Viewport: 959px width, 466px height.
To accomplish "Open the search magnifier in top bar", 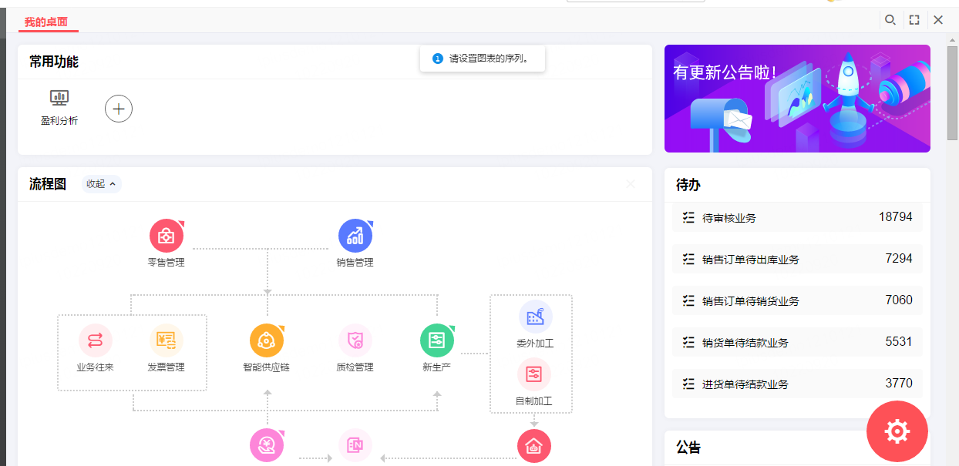I will 890,20.
